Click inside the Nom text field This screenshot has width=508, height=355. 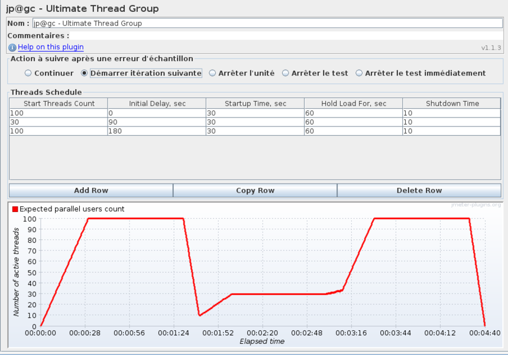tap(266, 24)
